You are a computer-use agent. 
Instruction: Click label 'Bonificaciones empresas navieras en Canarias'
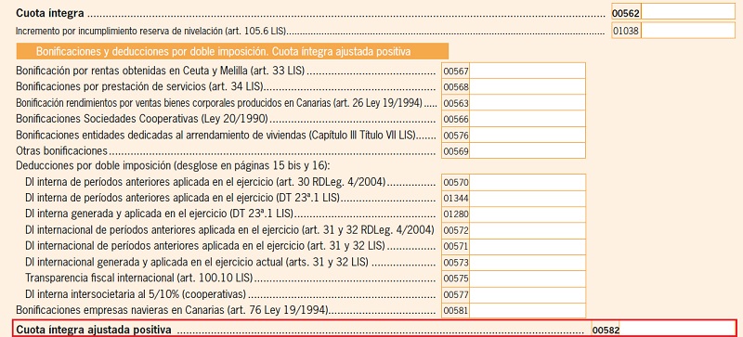(121, 310)
